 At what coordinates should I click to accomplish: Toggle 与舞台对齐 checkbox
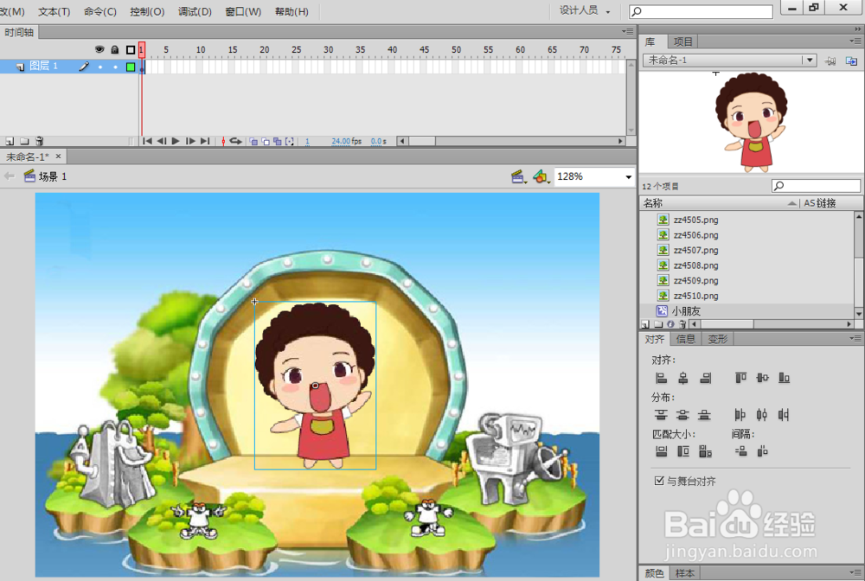(x=658, y=481)
